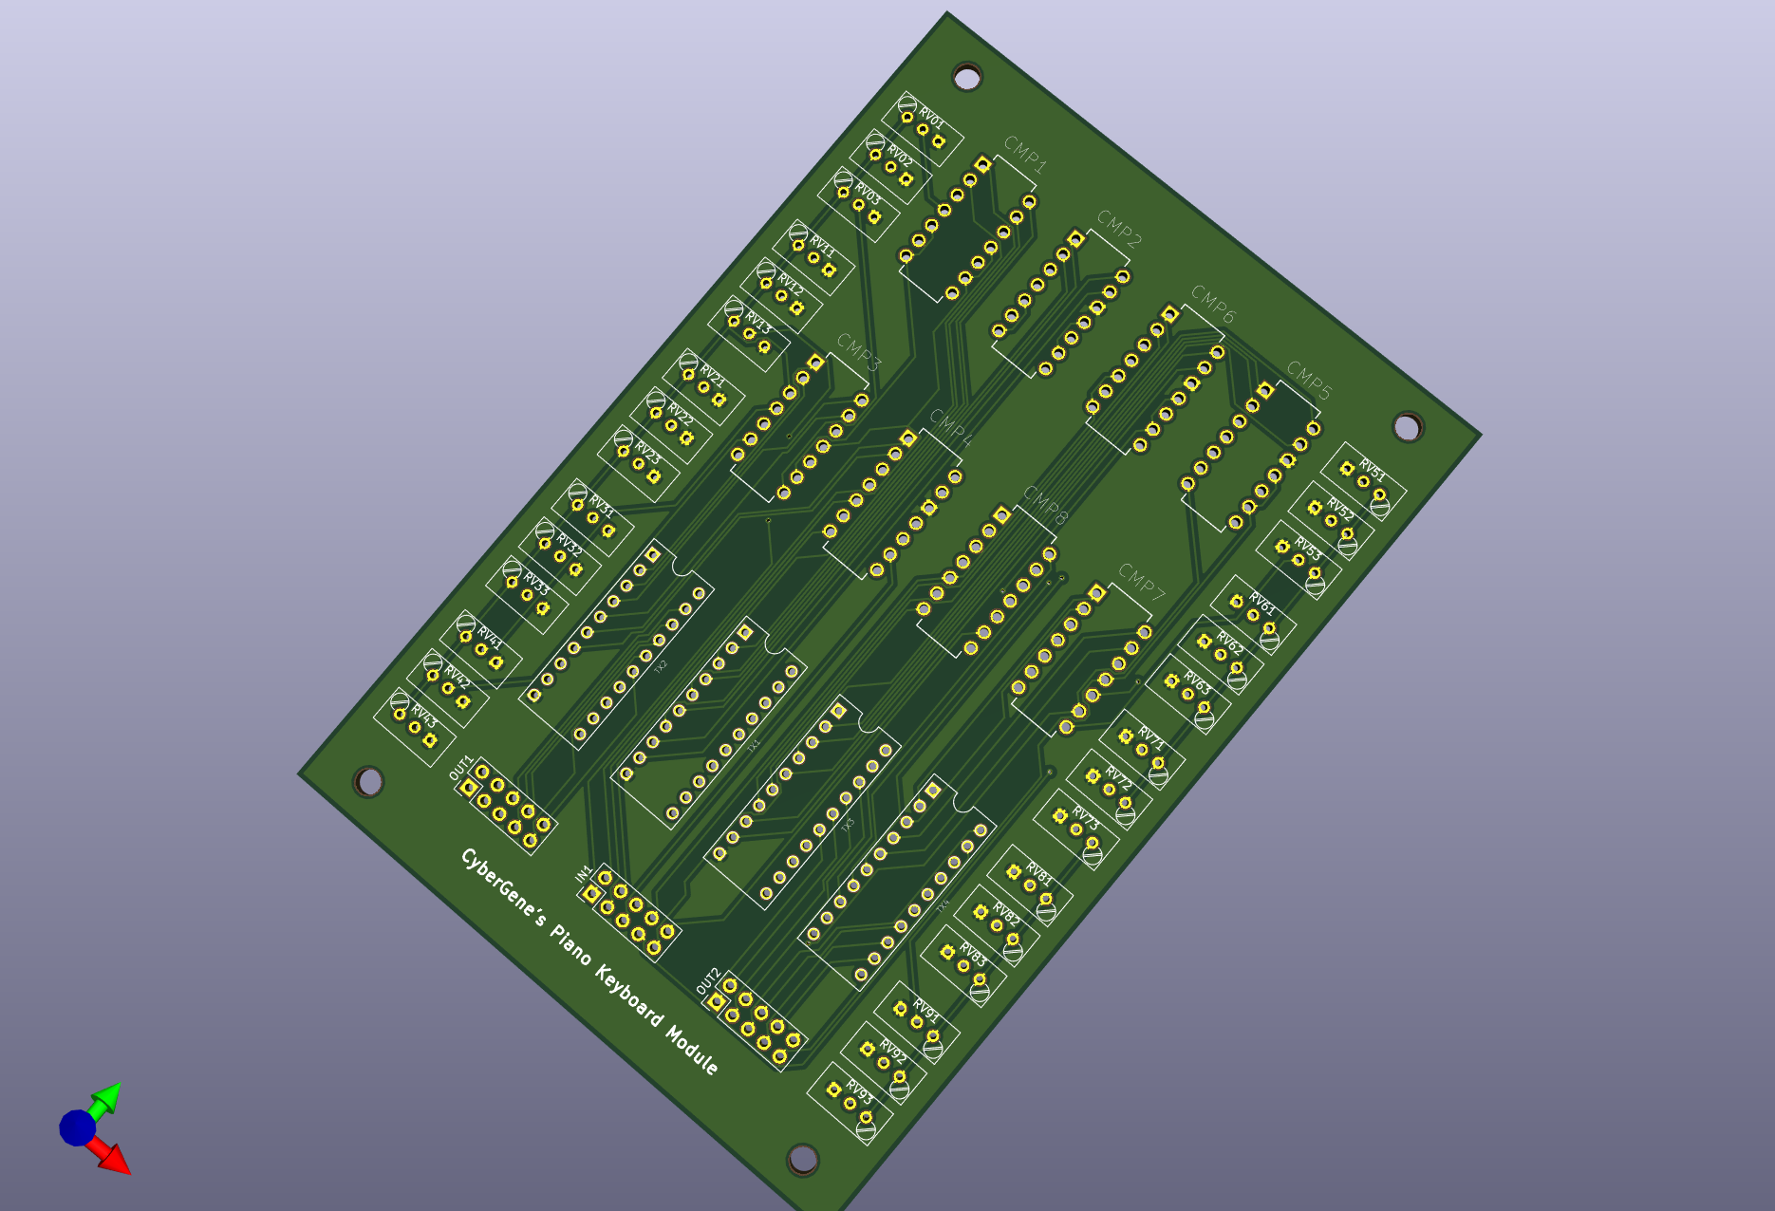Select the RV51 trimmer label
The height and width of the screenshot is (1211, 1775).
[1373, 469]
